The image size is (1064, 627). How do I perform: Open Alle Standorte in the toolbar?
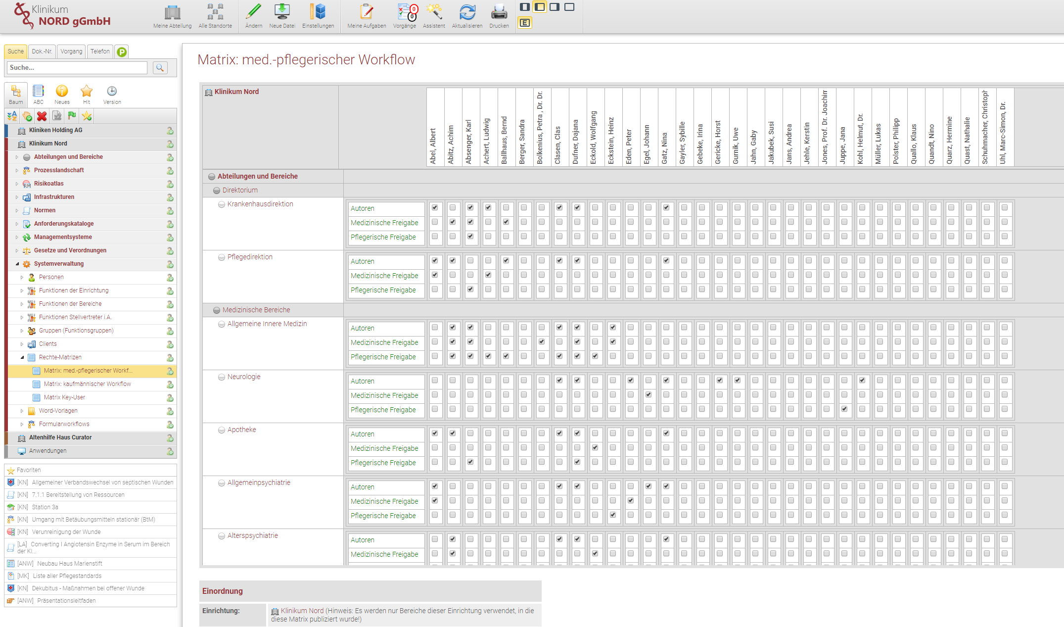pos(215,16)
